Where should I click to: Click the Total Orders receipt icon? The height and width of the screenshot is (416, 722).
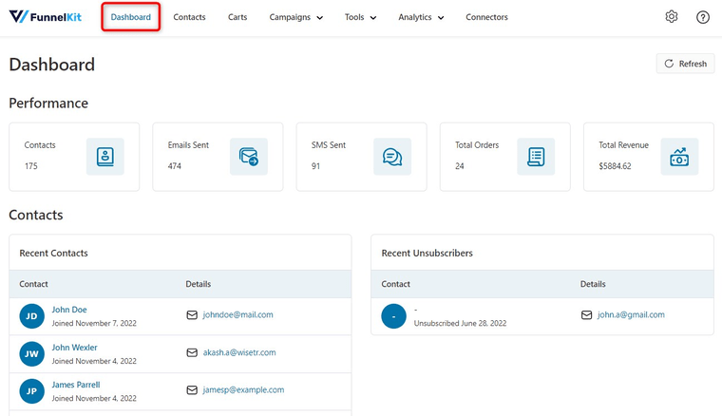click(x=536, y=157)
